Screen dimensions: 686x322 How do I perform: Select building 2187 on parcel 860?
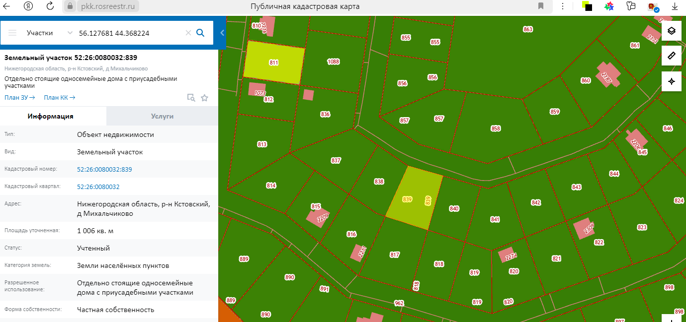coord(607,75)
